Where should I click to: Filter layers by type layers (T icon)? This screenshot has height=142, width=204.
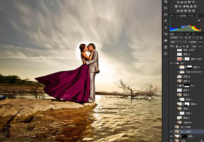click(193, 38)
